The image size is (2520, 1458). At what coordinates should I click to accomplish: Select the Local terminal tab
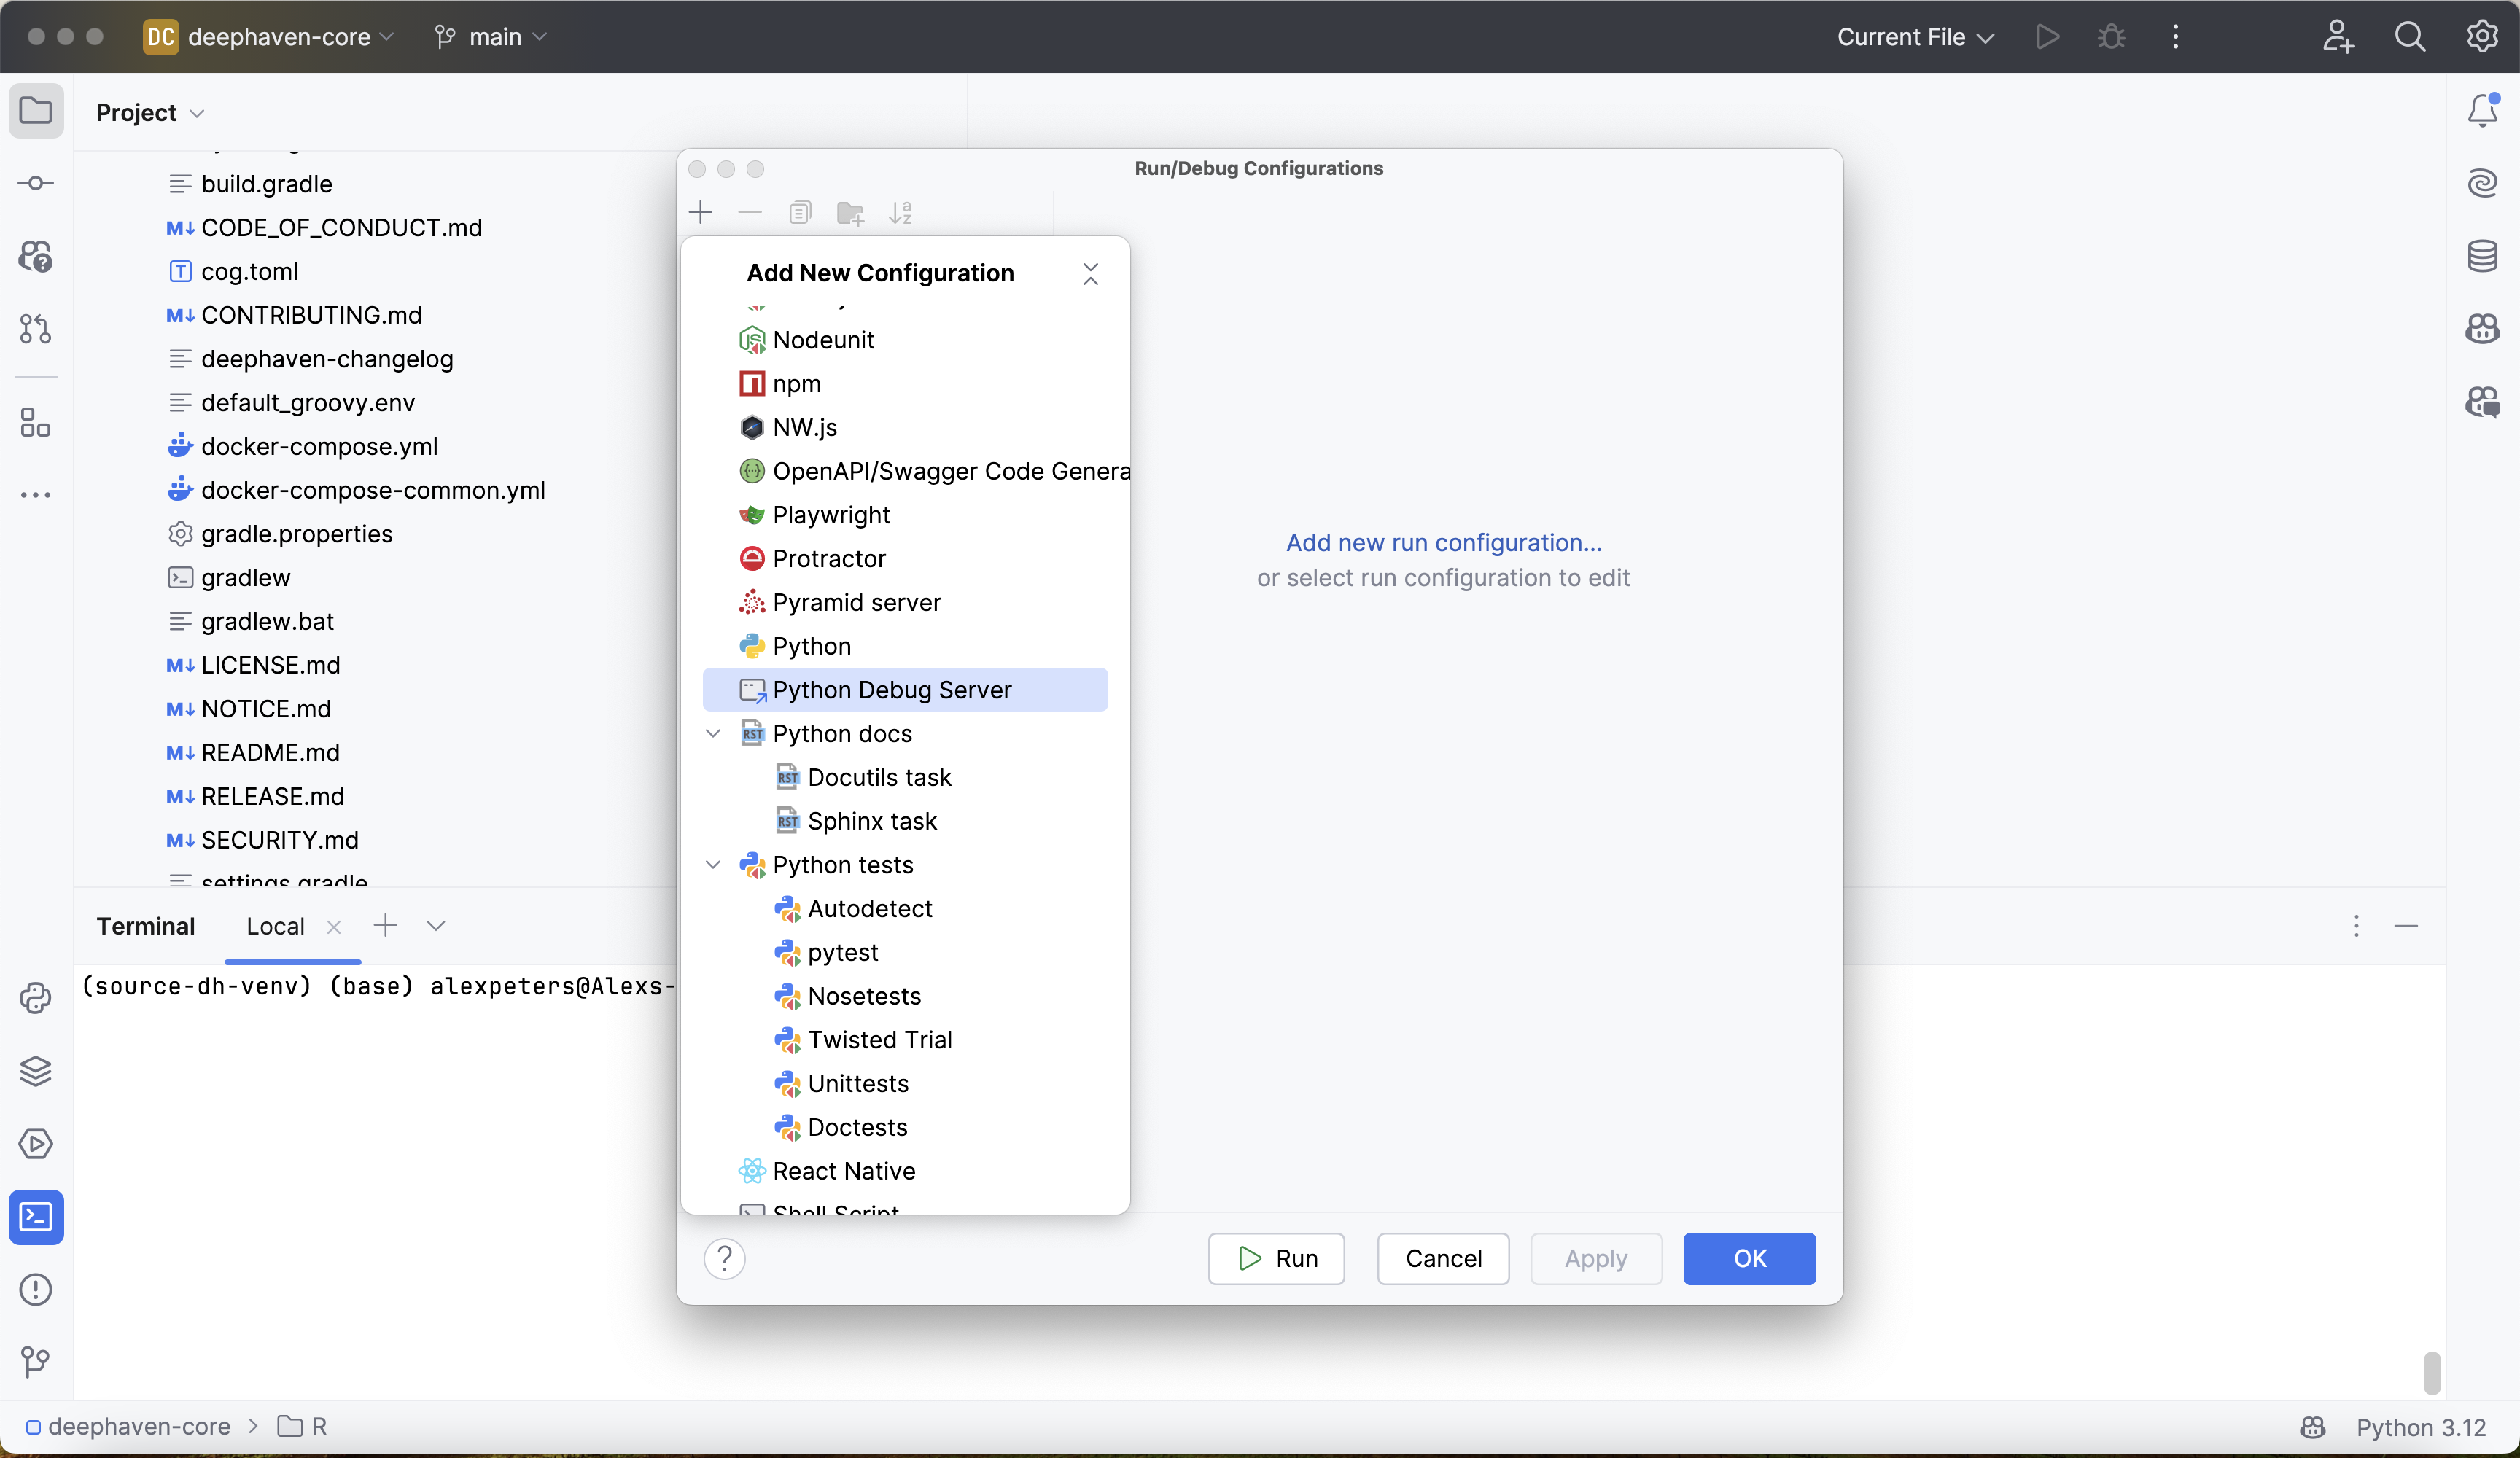tap(275, 926)
